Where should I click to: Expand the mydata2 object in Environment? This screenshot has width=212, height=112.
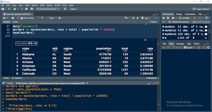click(163, 30)
